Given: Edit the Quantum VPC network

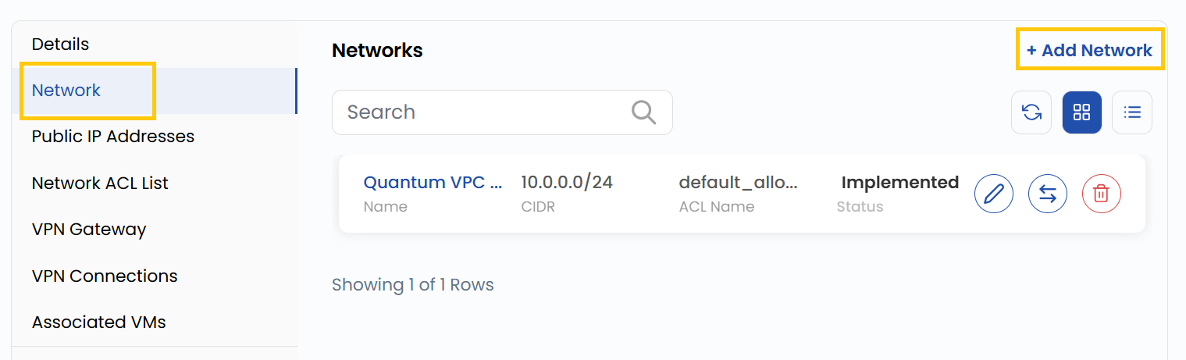Looking at the screenshot, I should 993,194.
